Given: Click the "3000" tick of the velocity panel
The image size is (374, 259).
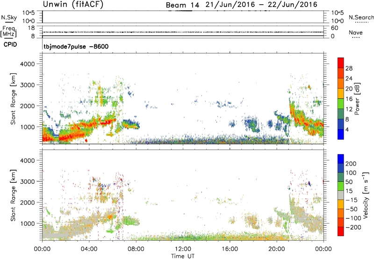Looking at the screenshot, I should click(28, 181).
